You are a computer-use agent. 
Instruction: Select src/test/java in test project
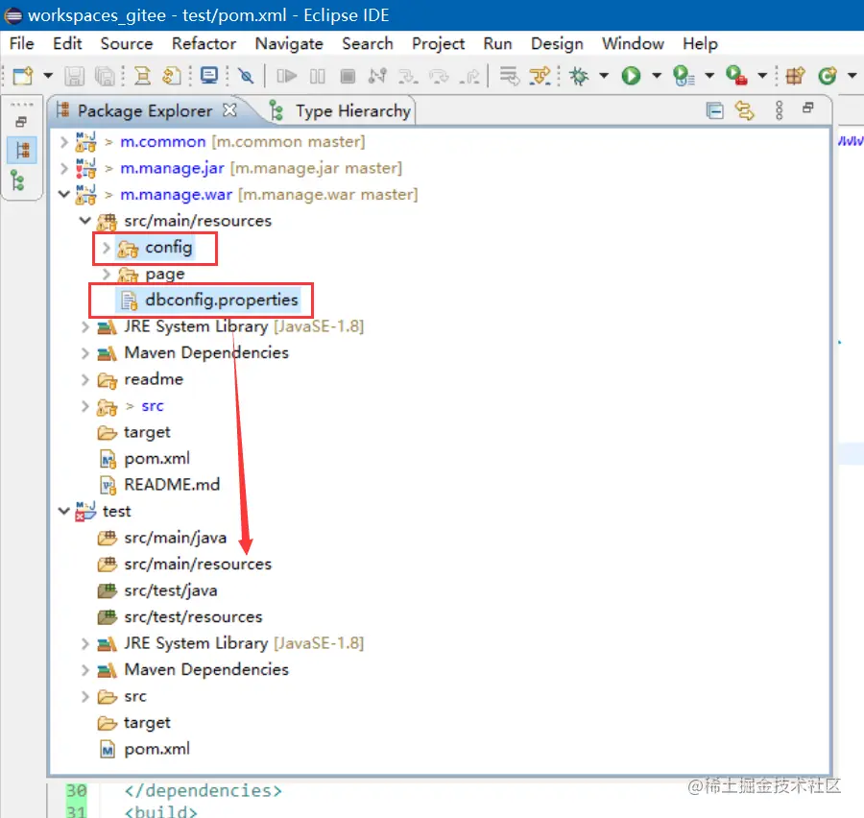(x=157, y=590)
